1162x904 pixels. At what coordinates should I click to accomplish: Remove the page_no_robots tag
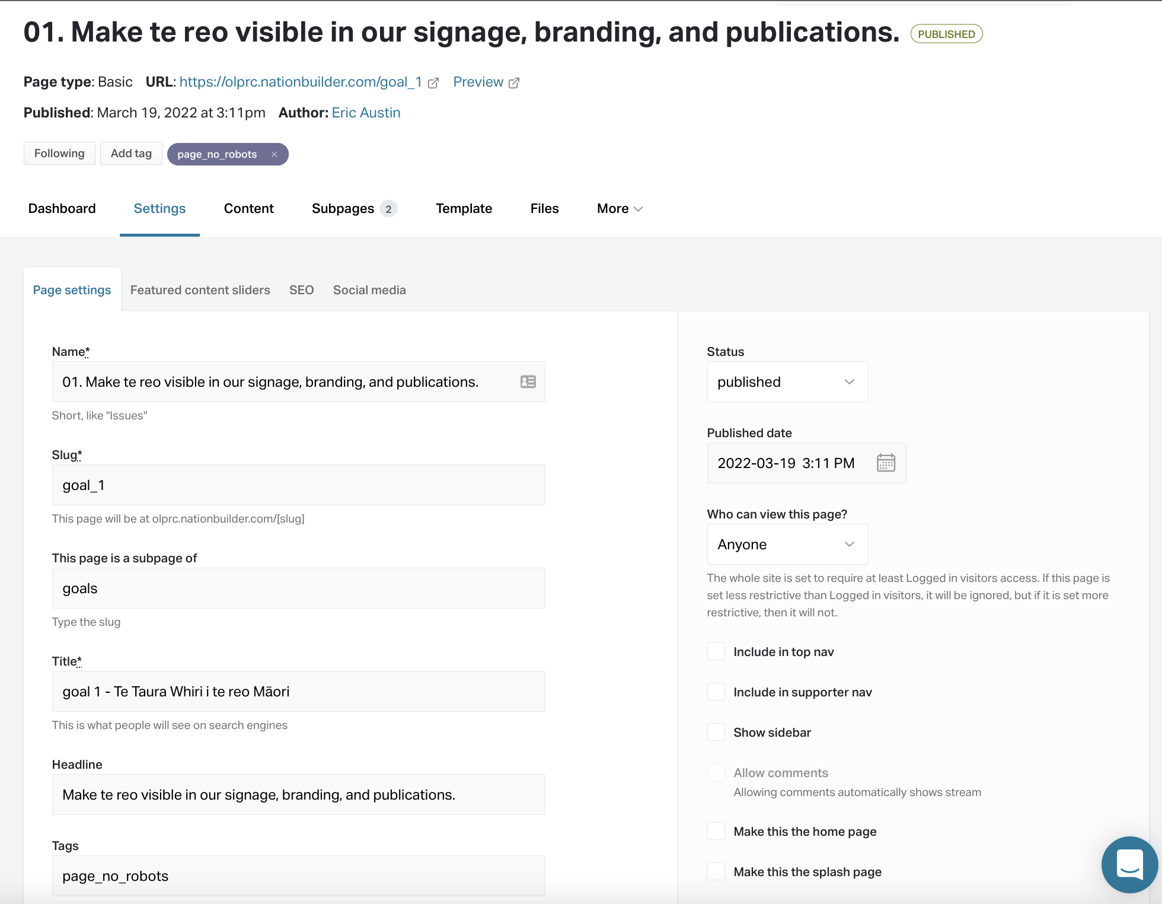click(274, 154)
